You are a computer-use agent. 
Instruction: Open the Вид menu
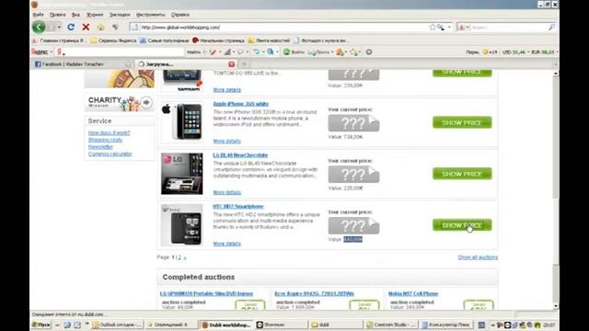pos(75,15)
